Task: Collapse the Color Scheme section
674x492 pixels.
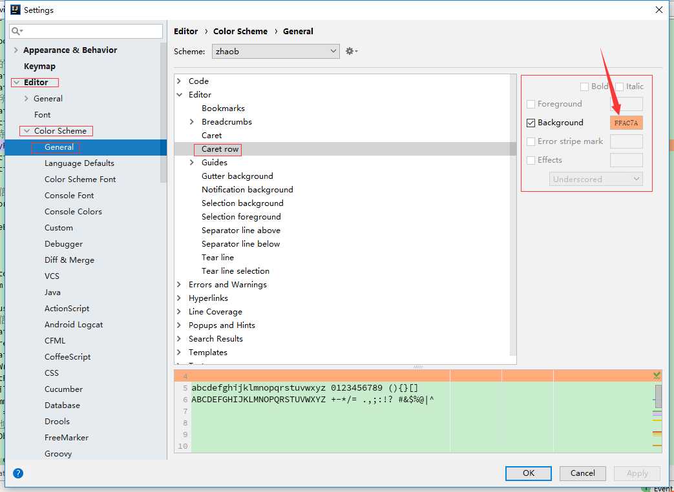Action: point(26,131)
